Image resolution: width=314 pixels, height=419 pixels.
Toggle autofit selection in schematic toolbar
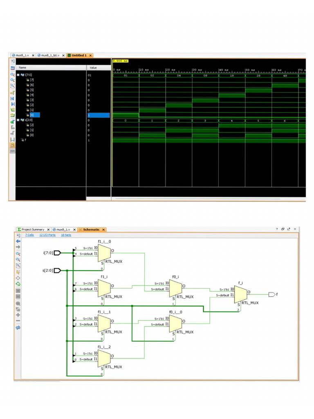click(18, 278)
